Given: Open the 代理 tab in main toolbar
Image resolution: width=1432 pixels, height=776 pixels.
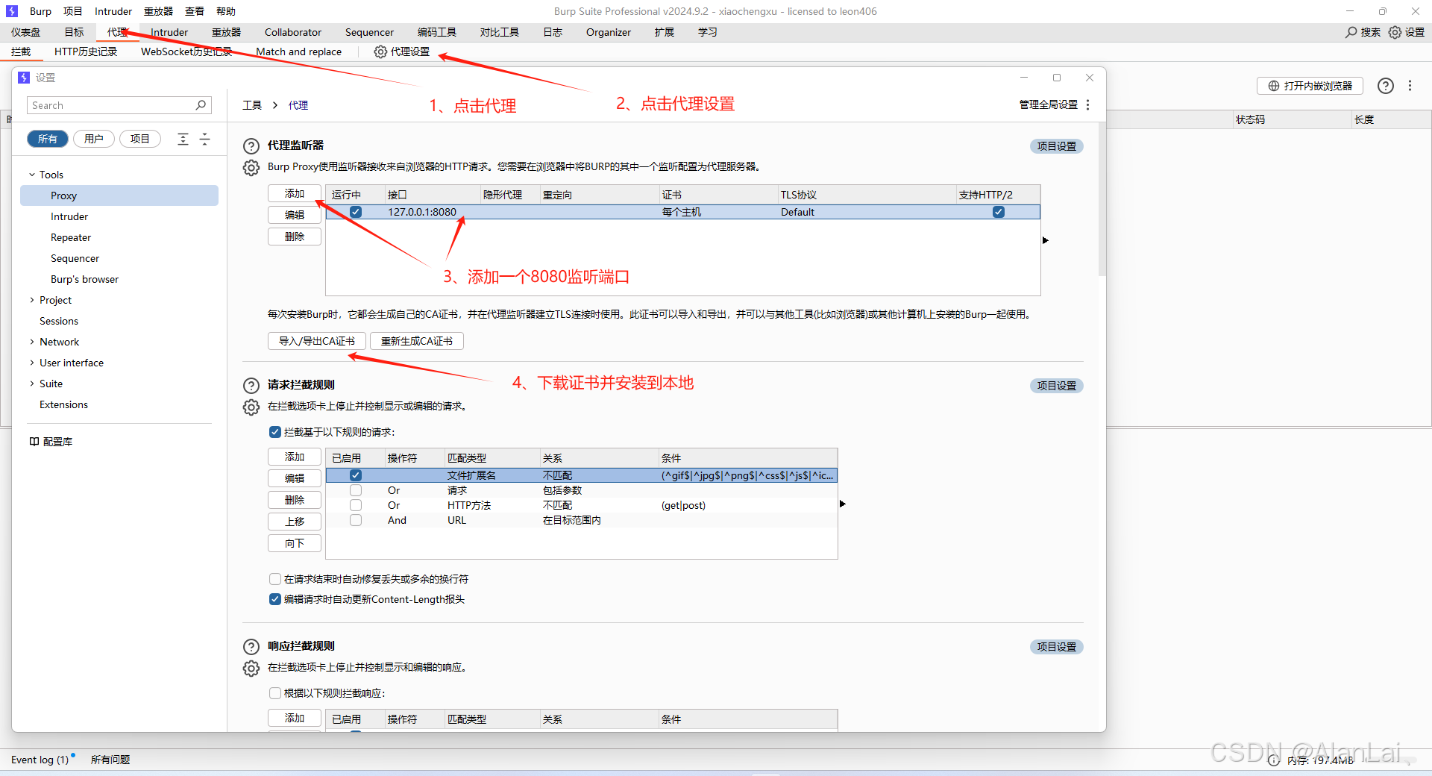Looking at the screenshot, I should [x=117, y=32].
